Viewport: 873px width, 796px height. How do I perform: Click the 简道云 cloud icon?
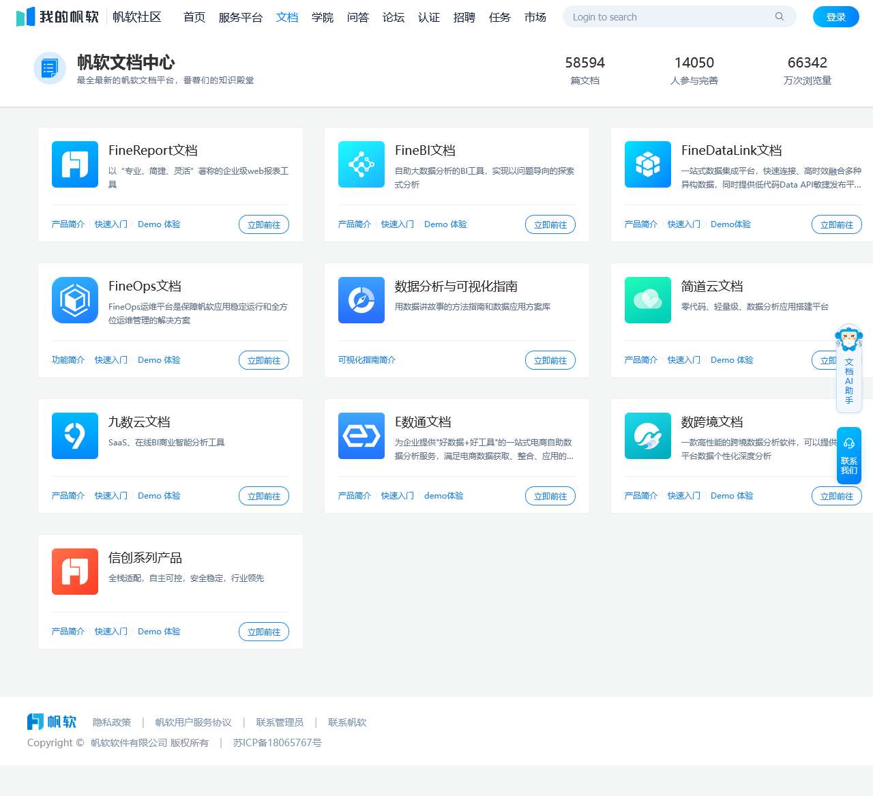(648, 300)
